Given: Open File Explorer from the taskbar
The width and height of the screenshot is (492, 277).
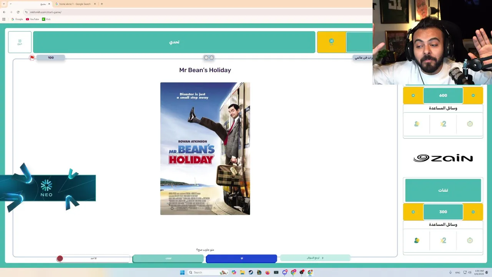Looking at the screenshot, I should click(242, 272).
